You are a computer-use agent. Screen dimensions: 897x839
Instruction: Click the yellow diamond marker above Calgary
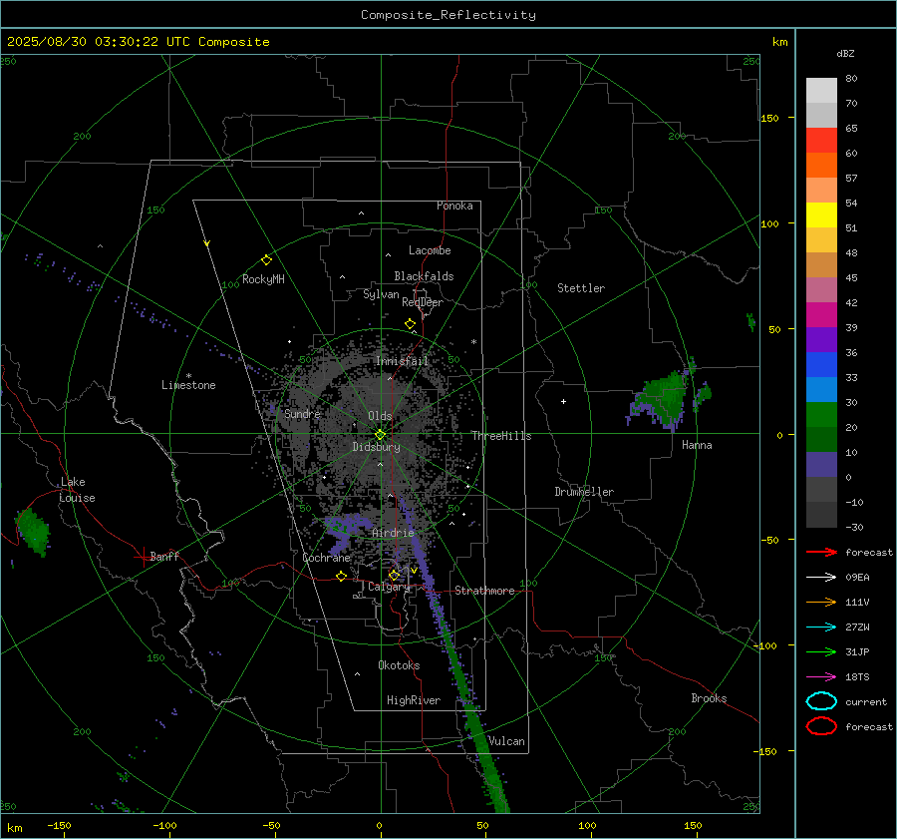[x=394, y=575]
